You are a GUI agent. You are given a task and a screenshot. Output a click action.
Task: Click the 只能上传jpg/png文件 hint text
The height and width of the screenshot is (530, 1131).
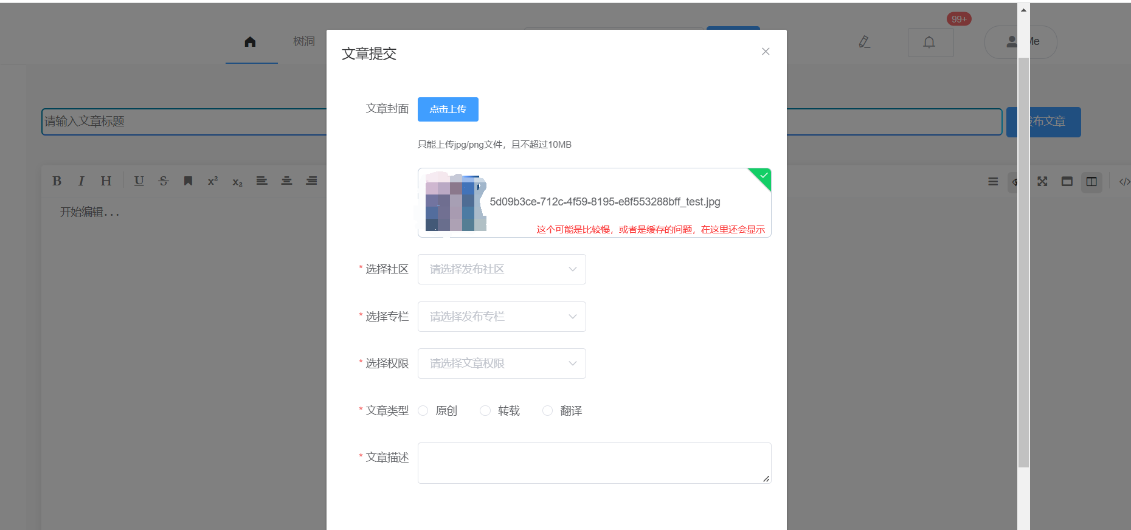(x=494, y=145)
